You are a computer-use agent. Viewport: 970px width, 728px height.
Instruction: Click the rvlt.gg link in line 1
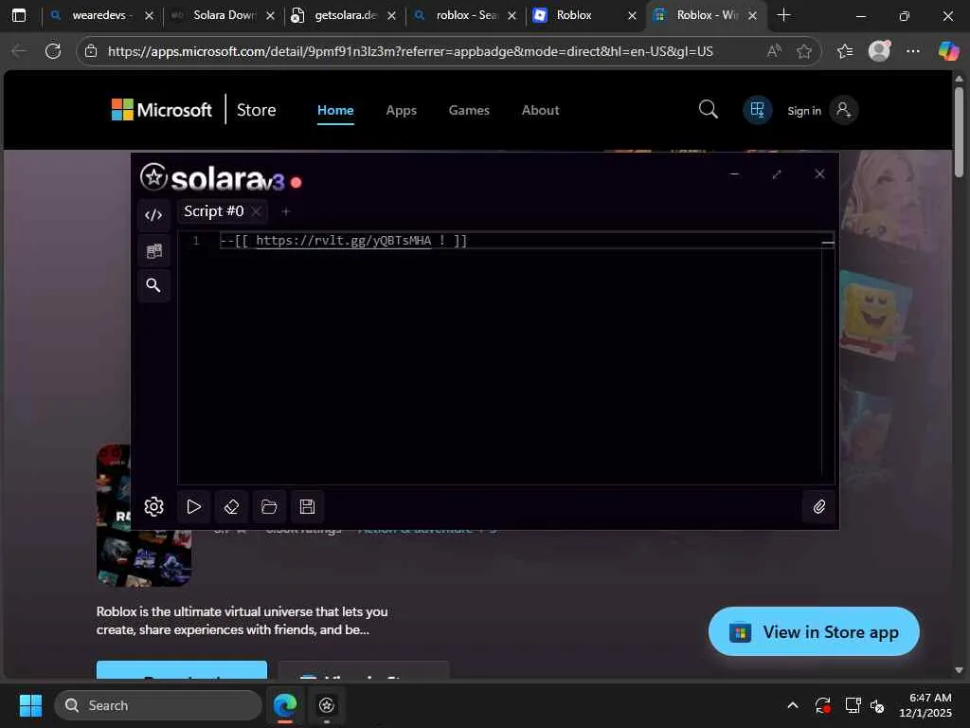click(x=343, y=241)
